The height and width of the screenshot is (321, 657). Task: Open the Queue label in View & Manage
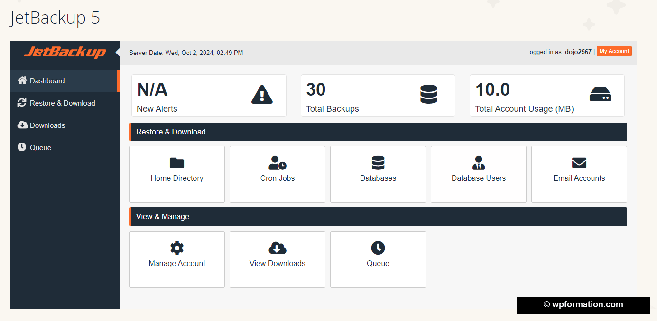pos(378,263)
